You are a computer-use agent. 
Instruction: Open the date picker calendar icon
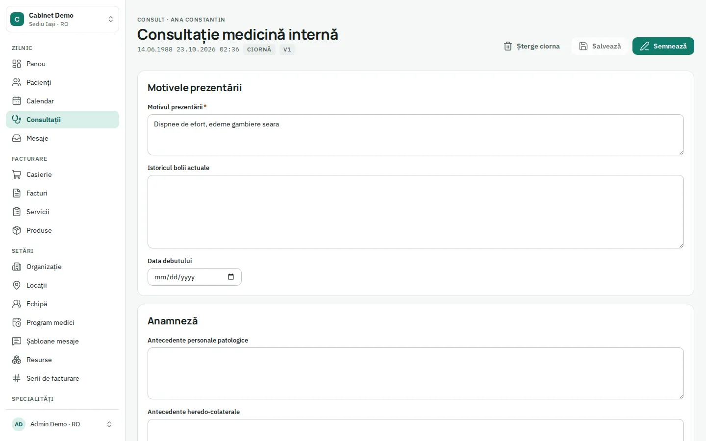click(x=231, y=277)
